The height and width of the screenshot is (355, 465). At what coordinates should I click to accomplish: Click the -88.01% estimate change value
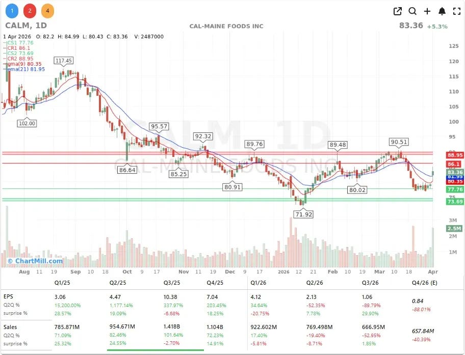pyautogui.click(x=421, y=309)
